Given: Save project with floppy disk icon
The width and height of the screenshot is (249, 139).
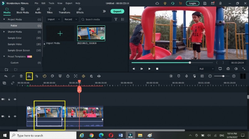Looking at the screenshot, I should coord(205,3).
